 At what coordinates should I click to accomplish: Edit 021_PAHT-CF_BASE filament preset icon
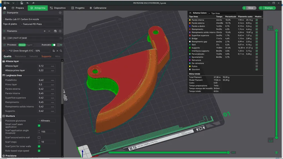tap(61, 38)
